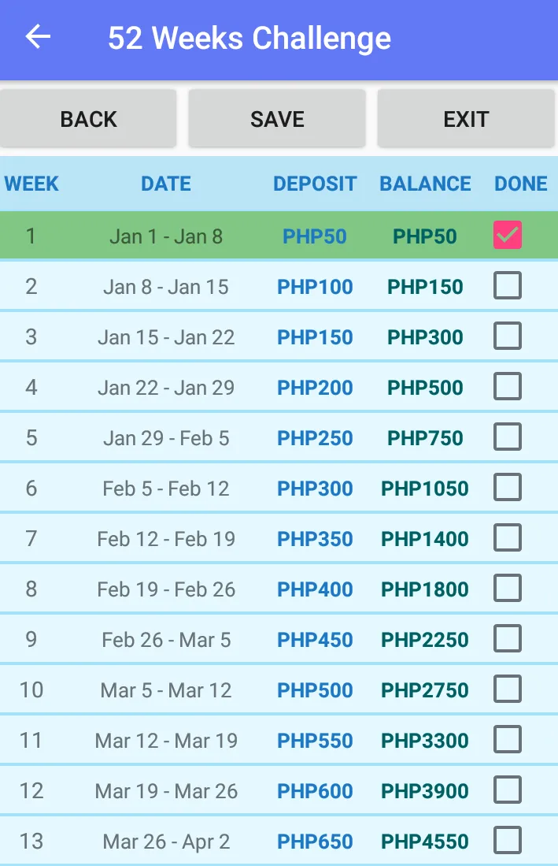The height and width of the screenshot is (866, 558).
Task: Tick the week 13 checkbox
Action: pyautogui.click(x=508, y=840)
